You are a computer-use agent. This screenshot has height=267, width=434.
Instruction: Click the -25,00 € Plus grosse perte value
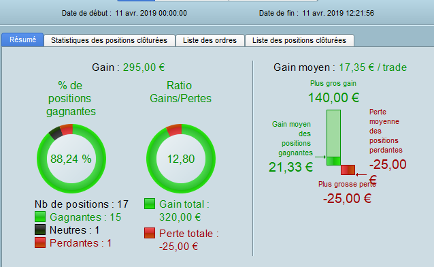(x=347, y=198)
